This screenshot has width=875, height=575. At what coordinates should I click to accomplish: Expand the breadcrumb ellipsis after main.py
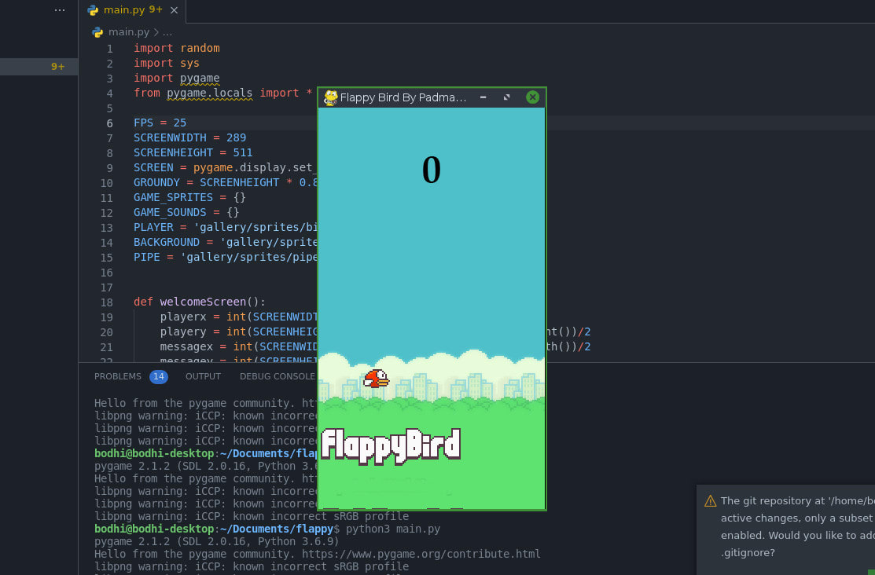(166, 32)
